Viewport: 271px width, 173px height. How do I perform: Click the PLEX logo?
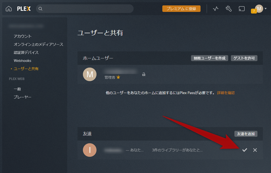click(24, 9)
